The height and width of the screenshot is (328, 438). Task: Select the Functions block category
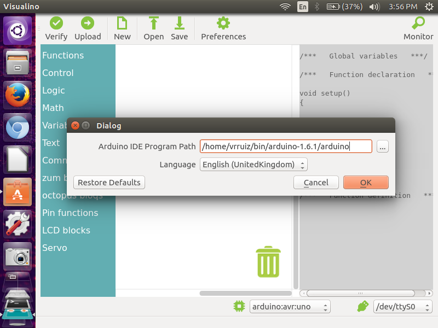click(x=63, y=56)
